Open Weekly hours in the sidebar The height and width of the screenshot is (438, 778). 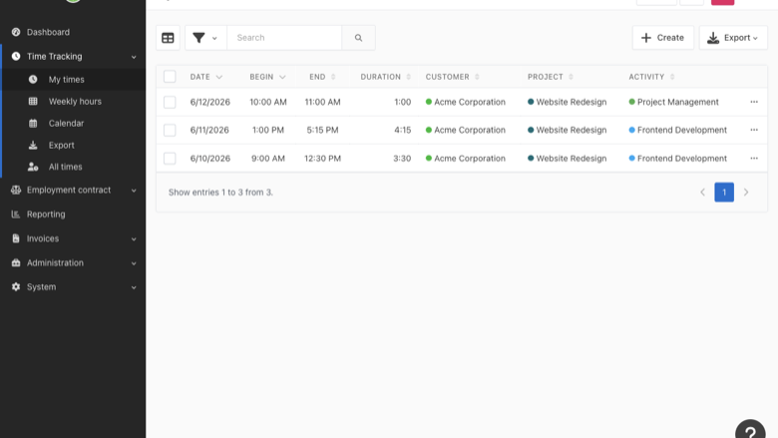(73, 101)
